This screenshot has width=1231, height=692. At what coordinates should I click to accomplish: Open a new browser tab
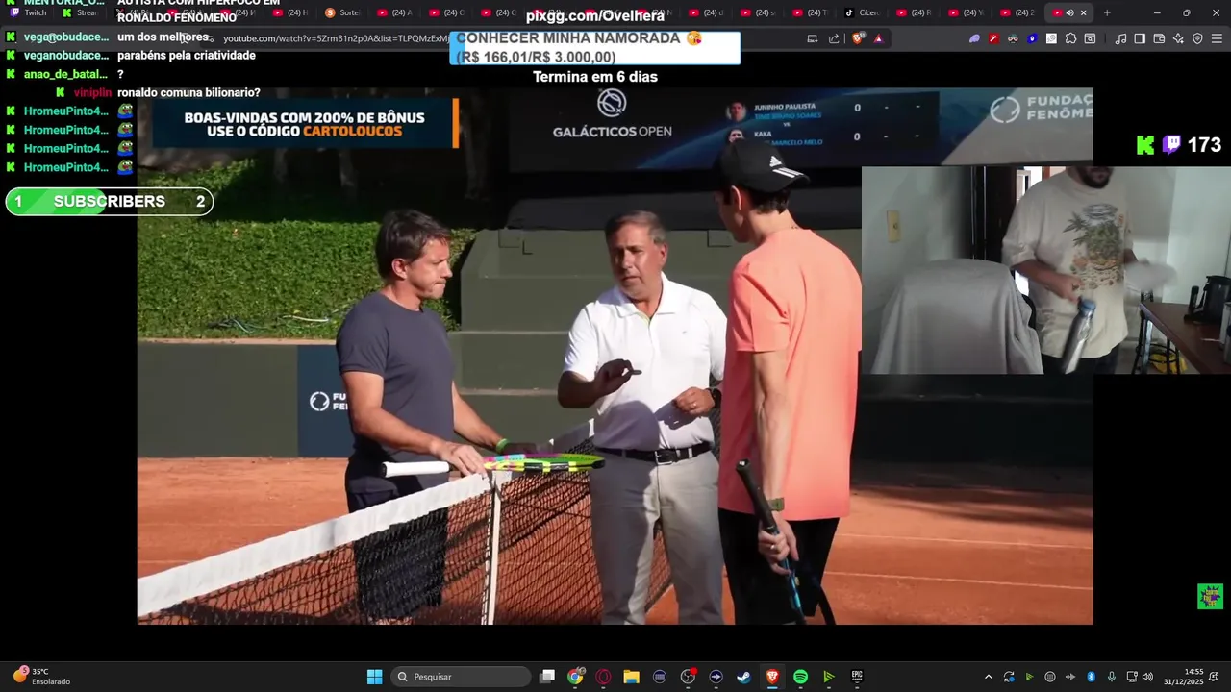[1107, 12]
